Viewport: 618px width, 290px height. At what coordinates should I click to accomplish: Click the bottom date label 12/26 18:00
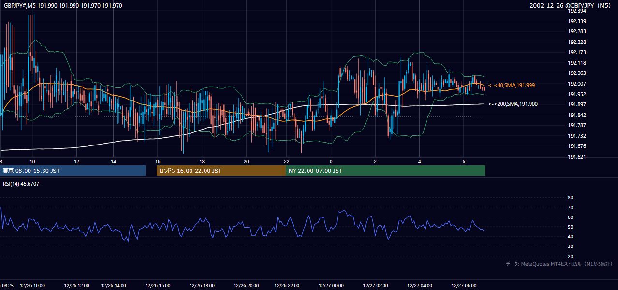pos(203,286)
